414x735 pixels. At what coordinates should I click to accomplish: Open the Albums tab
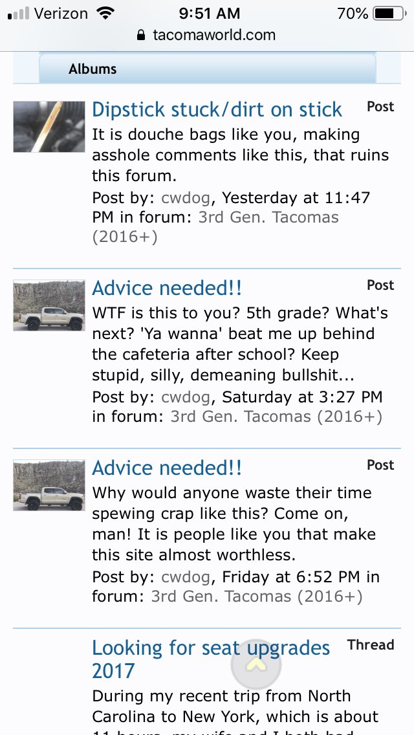coord(207,69)
